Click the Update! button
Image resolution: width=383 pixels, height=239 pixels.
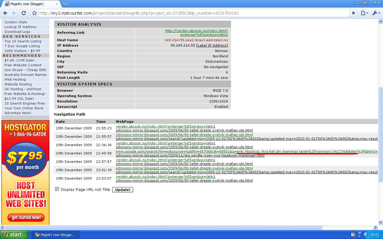coord(123,190)
